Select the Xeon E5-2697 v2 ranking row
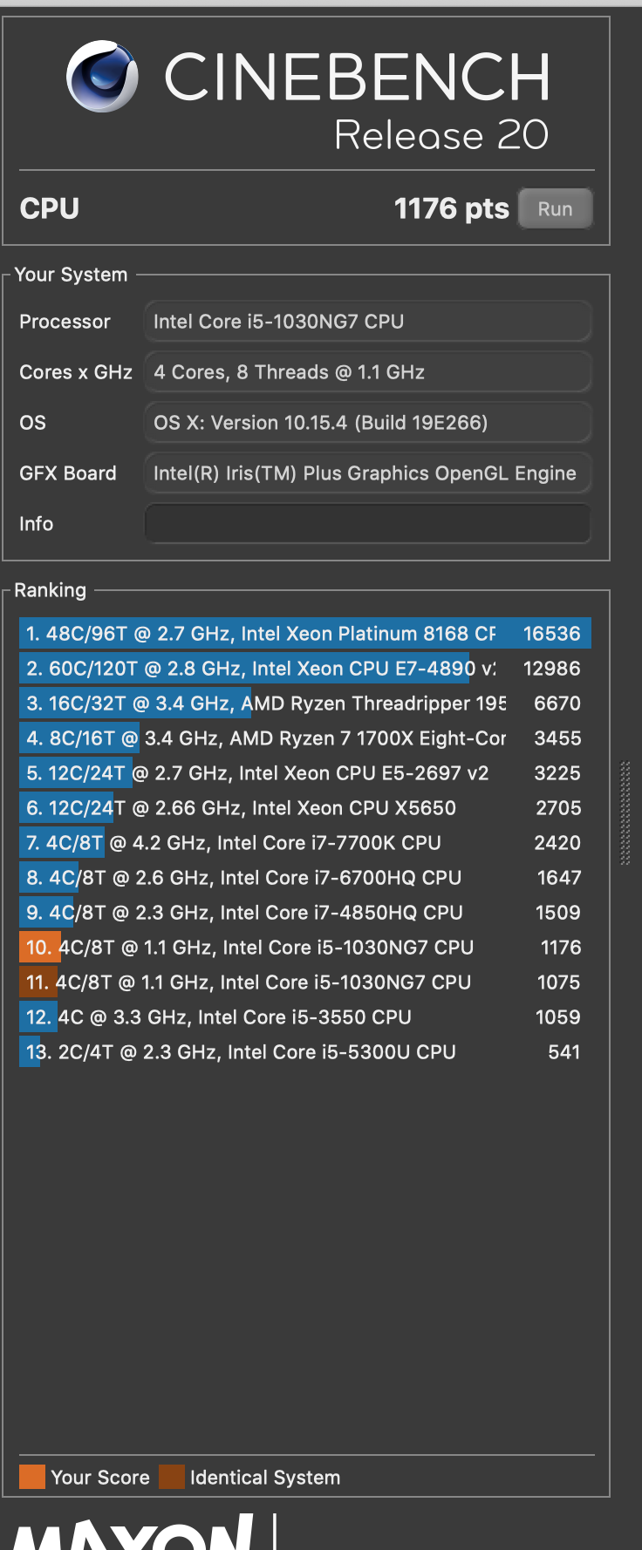Viewport: 642px width, 1550px height. point(304,773)
